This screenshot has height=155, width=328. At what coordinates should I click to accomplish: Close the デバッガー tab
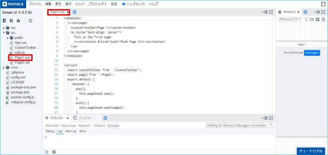click(68, 118)
